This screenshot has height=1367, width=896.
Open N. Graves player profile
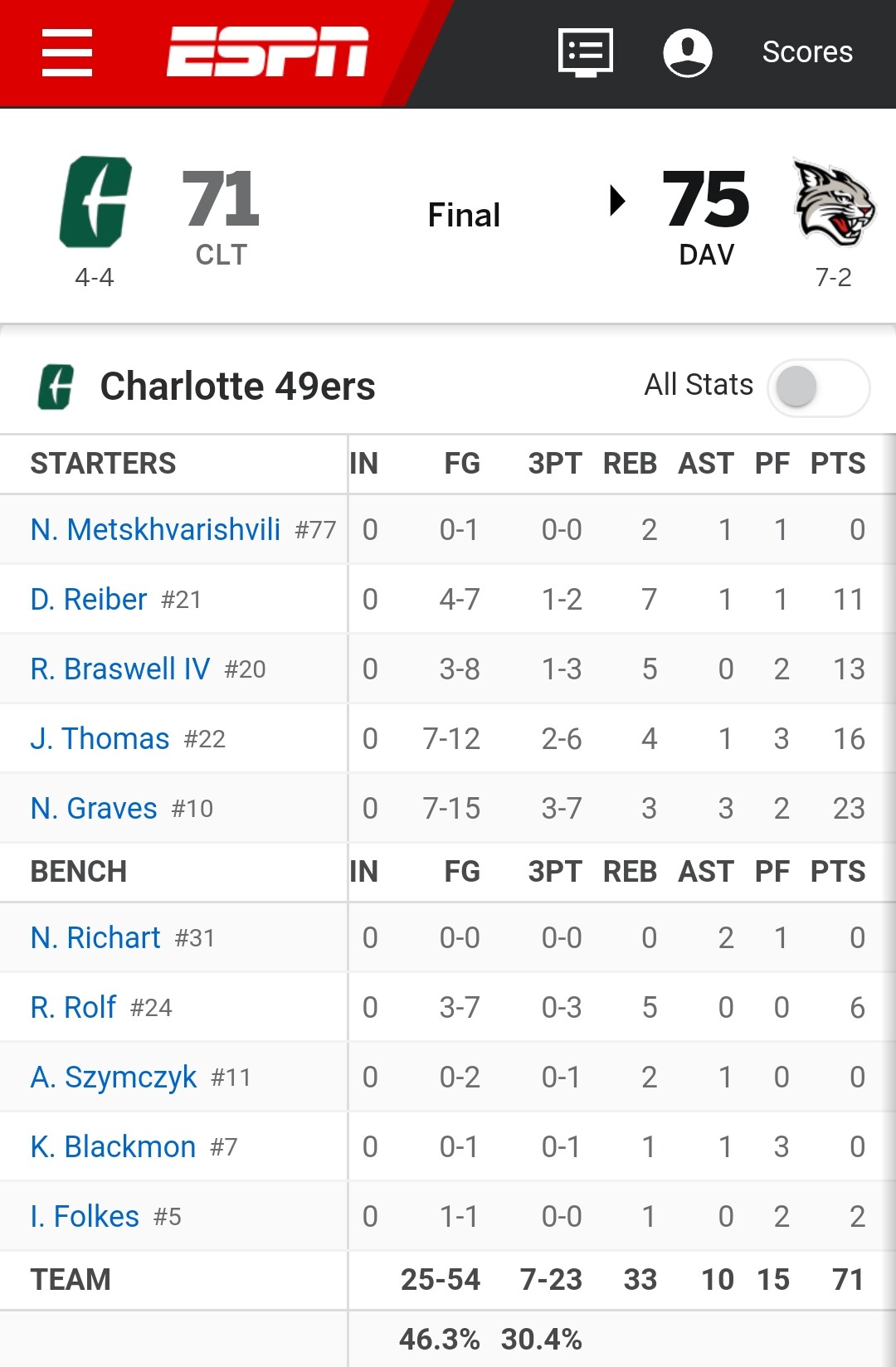(x=94, y=808)
